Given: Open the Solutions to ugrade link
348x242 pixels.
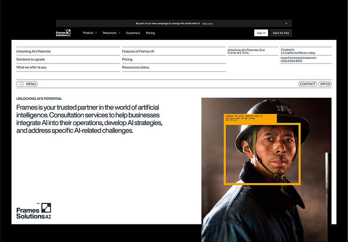Looking at the screenshot, I should [31, 59].
